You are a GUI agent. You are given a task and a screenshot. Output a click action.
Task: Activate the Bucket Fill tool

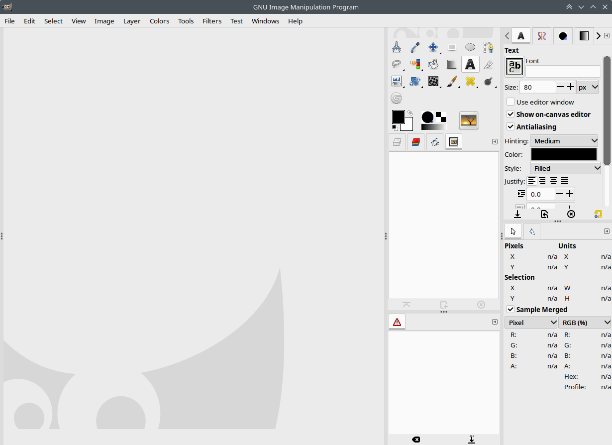[x=433, y=64]
